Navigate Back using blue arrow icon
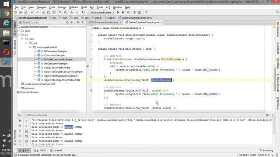The width and height of the screenshot is (280, 157). tap(72, 12)
